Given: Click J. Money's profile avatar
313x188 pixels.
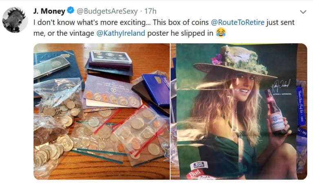Looking at the screenshot, I should click(x=15, y=20).
